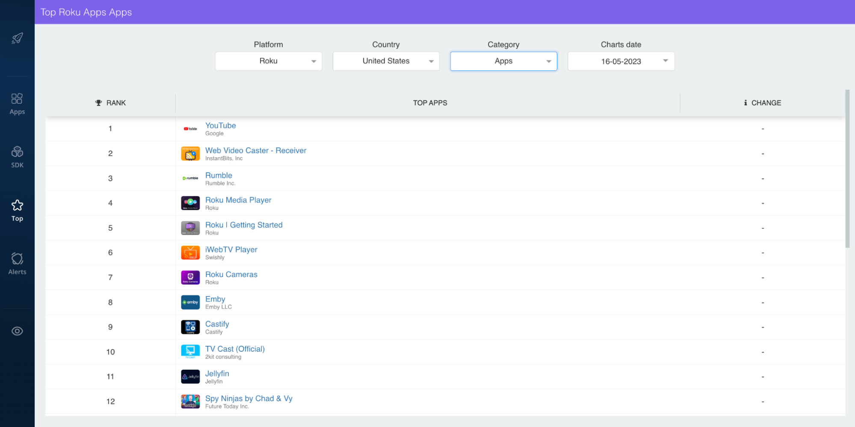855x427 pixels.
Task: Click the Castify app icon
Action: (x=190, y=327)
